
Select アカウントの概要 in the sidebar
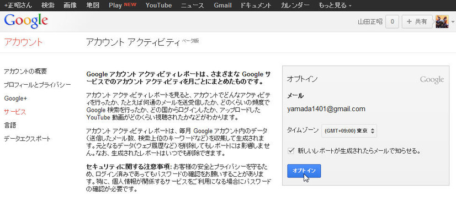[25, 71]
